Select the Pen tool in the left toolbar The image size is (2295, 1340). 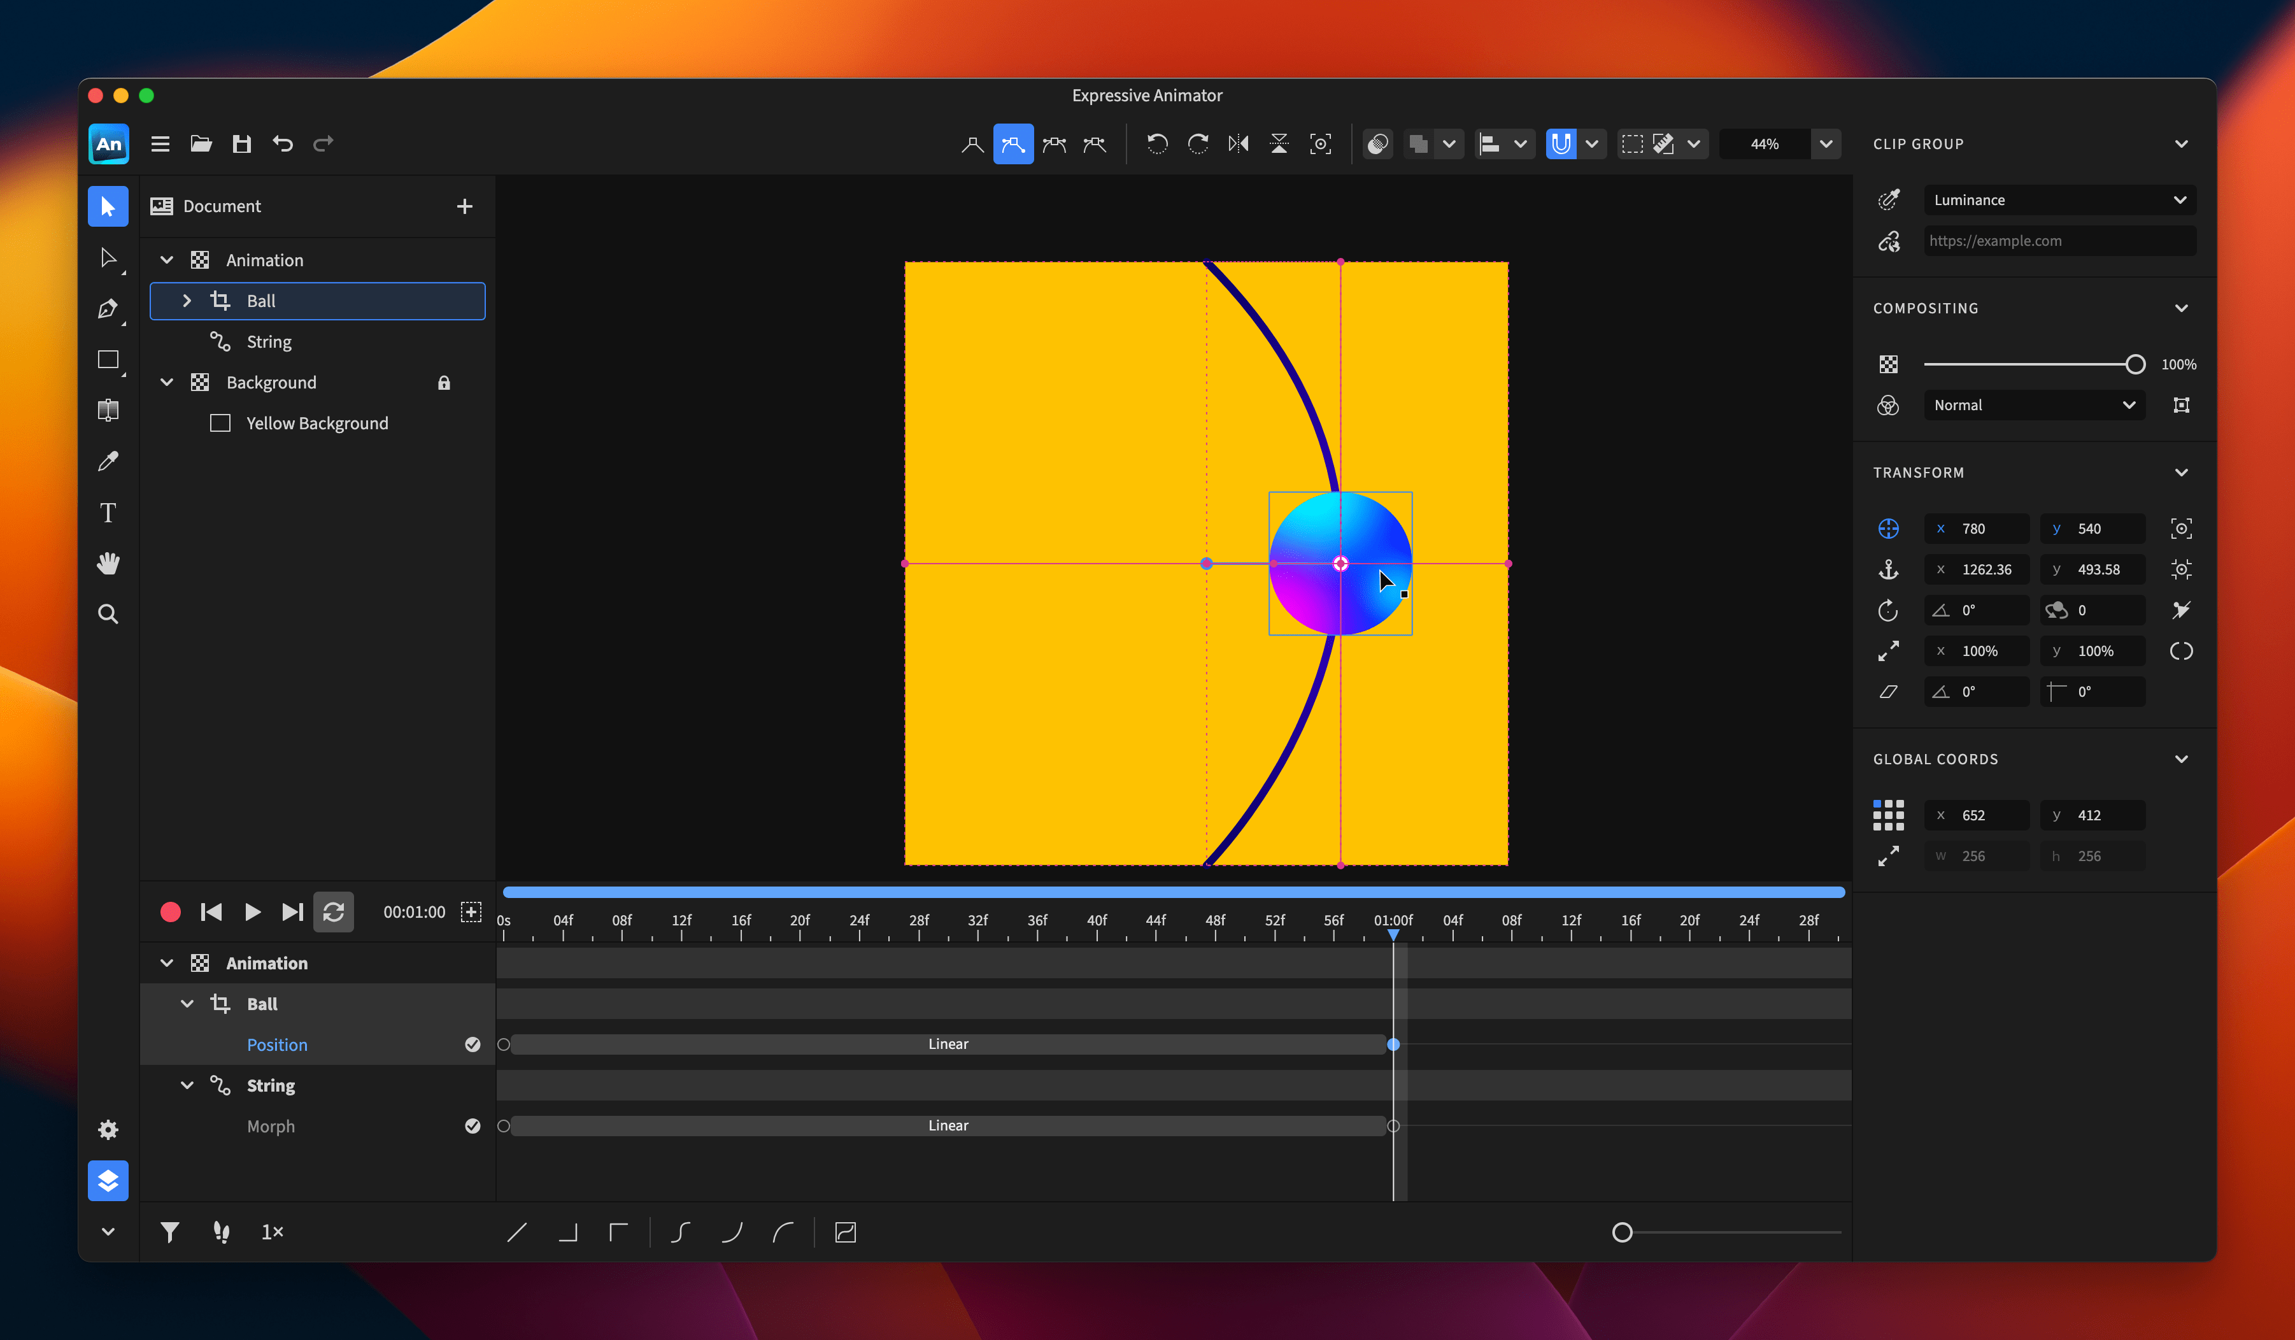tap(108, 309)
